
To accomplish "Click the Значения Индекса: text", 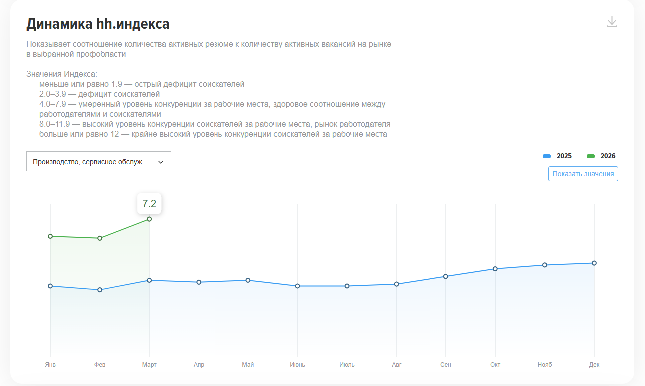I will (x=62, y=74).
